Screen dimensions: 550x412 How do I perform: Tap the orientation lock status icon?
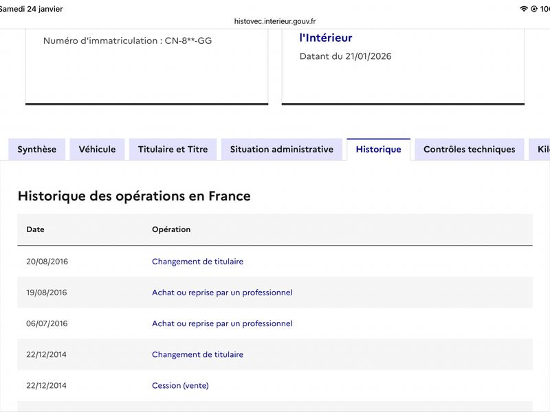534,9
